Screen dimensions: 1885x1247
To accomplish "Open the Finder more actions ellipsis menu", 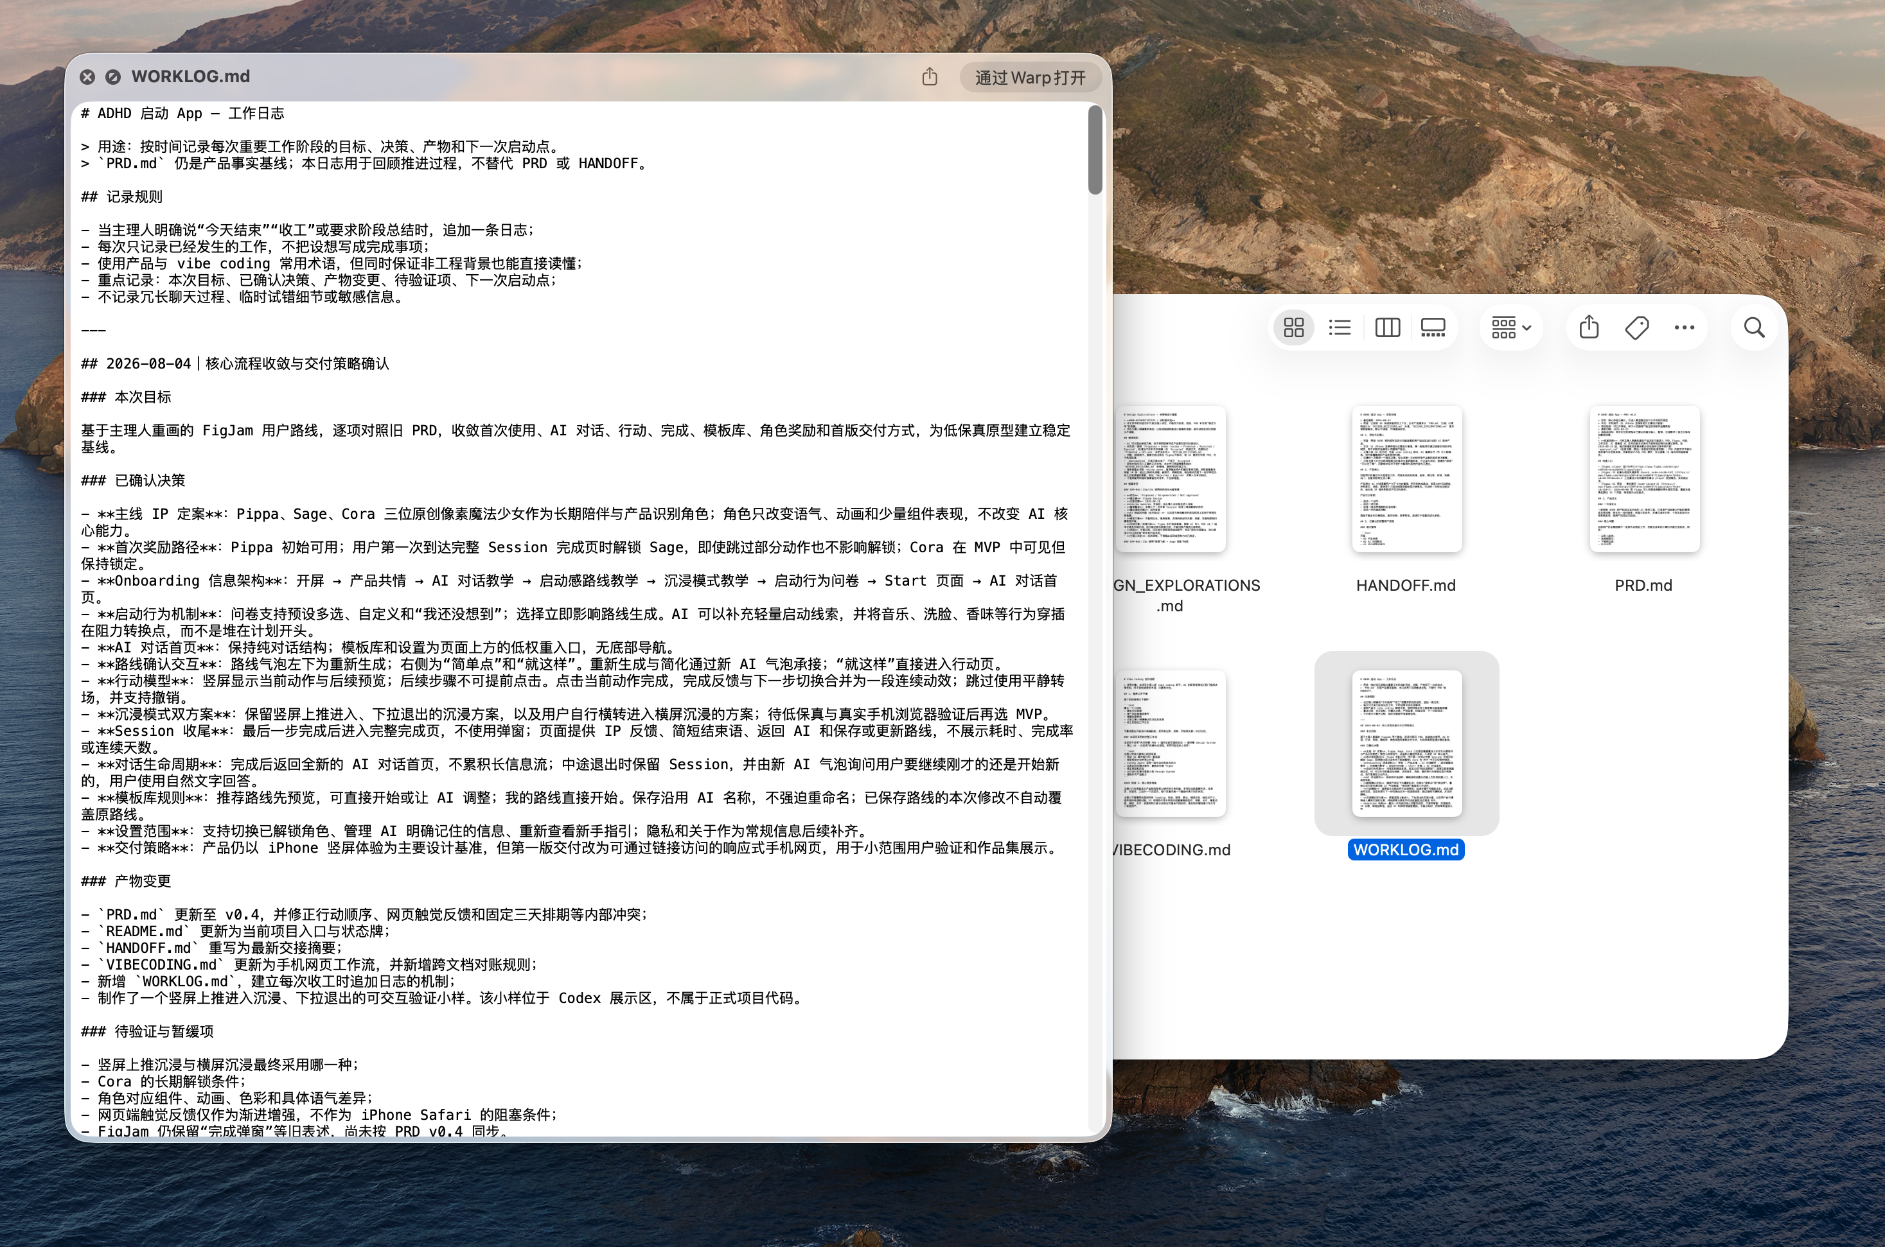I will pos(1684,327).
